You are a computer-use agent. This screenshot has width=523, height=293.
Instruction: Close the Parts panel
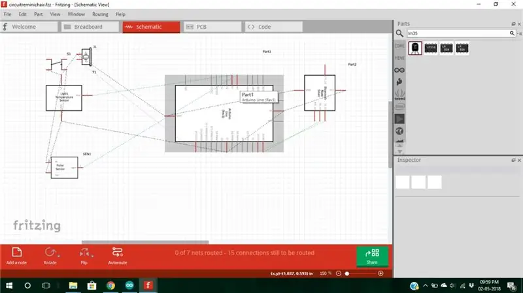pyautogui.click(x=519, y=24)
